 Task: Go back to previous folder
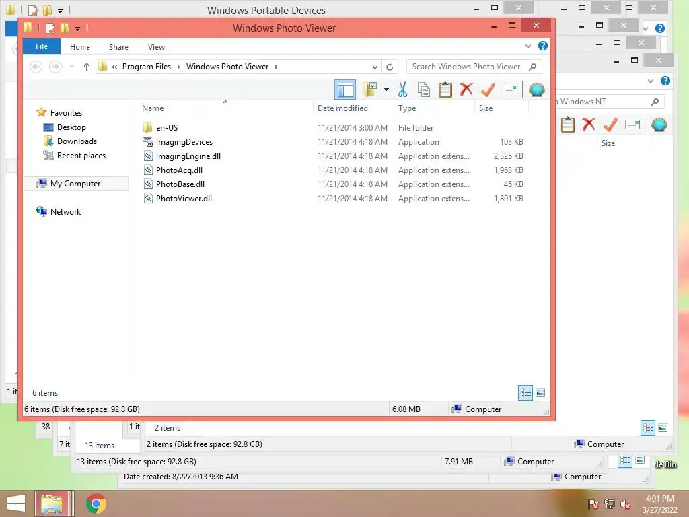(36, 67)
